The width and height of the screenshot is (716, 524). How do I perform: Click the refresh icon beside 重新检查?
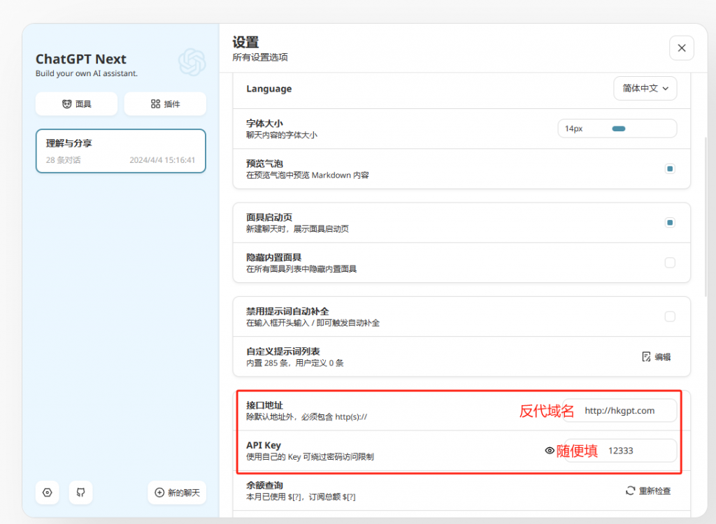630,490
